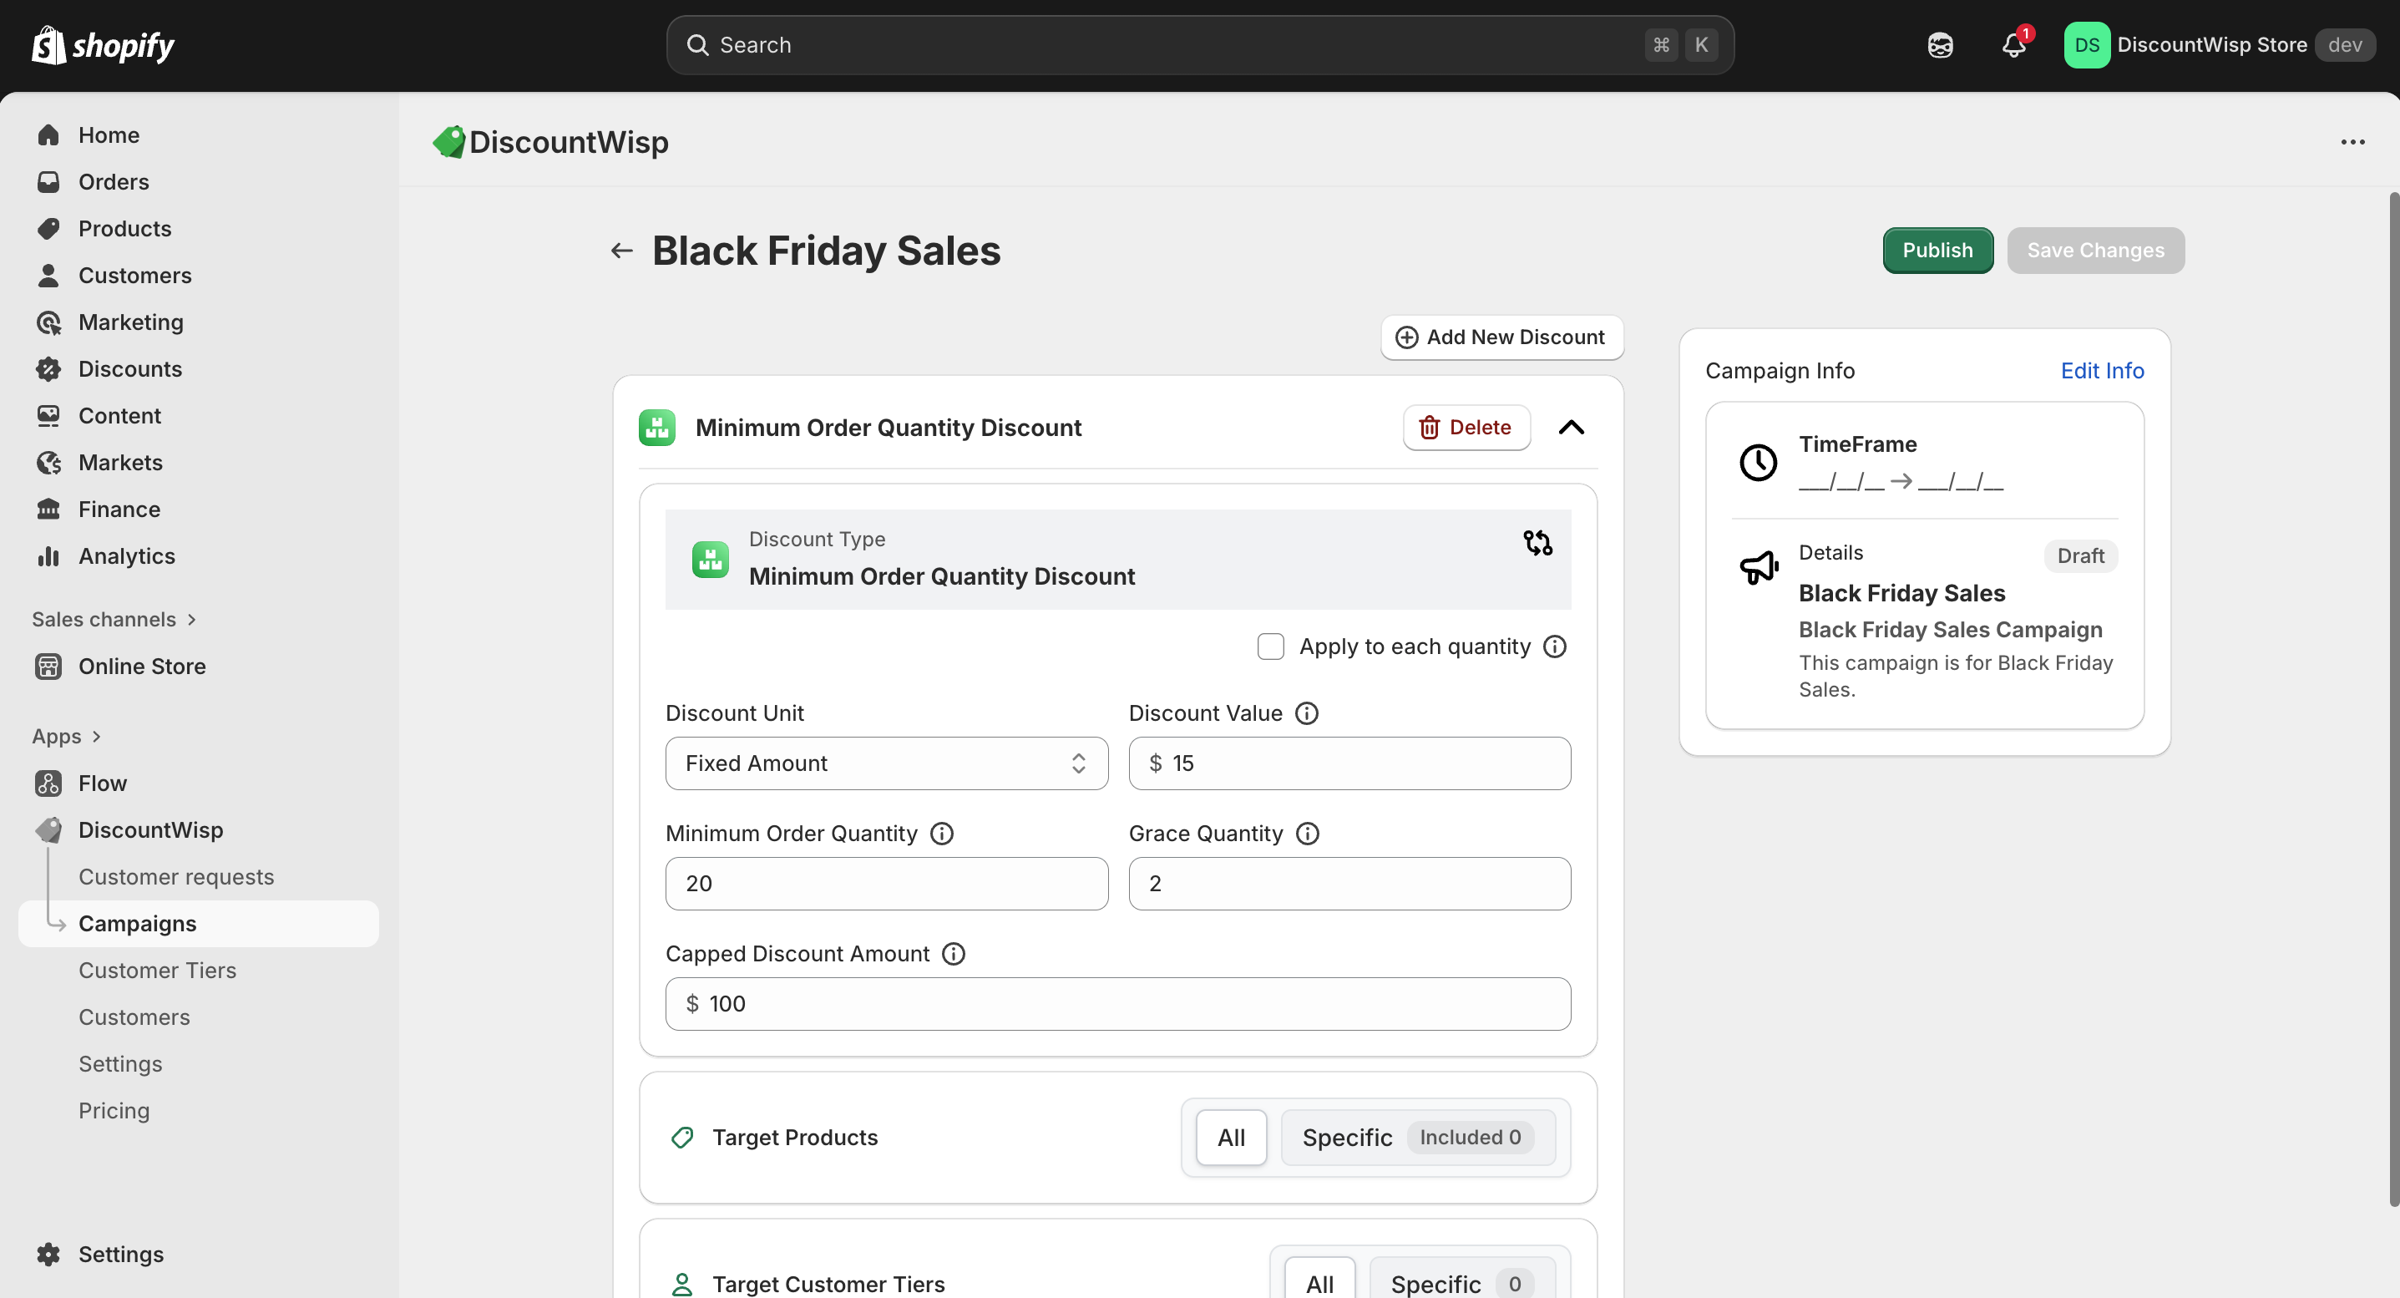The image size is (2400, 1298).
Task: Click the Minimum Order Quantity info icon
Action: (x=942, y=833)
